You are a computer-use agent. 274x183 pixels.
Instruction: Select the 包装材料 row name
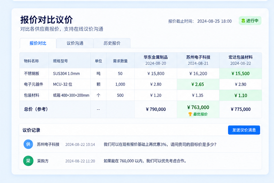(x=31, y=95)
